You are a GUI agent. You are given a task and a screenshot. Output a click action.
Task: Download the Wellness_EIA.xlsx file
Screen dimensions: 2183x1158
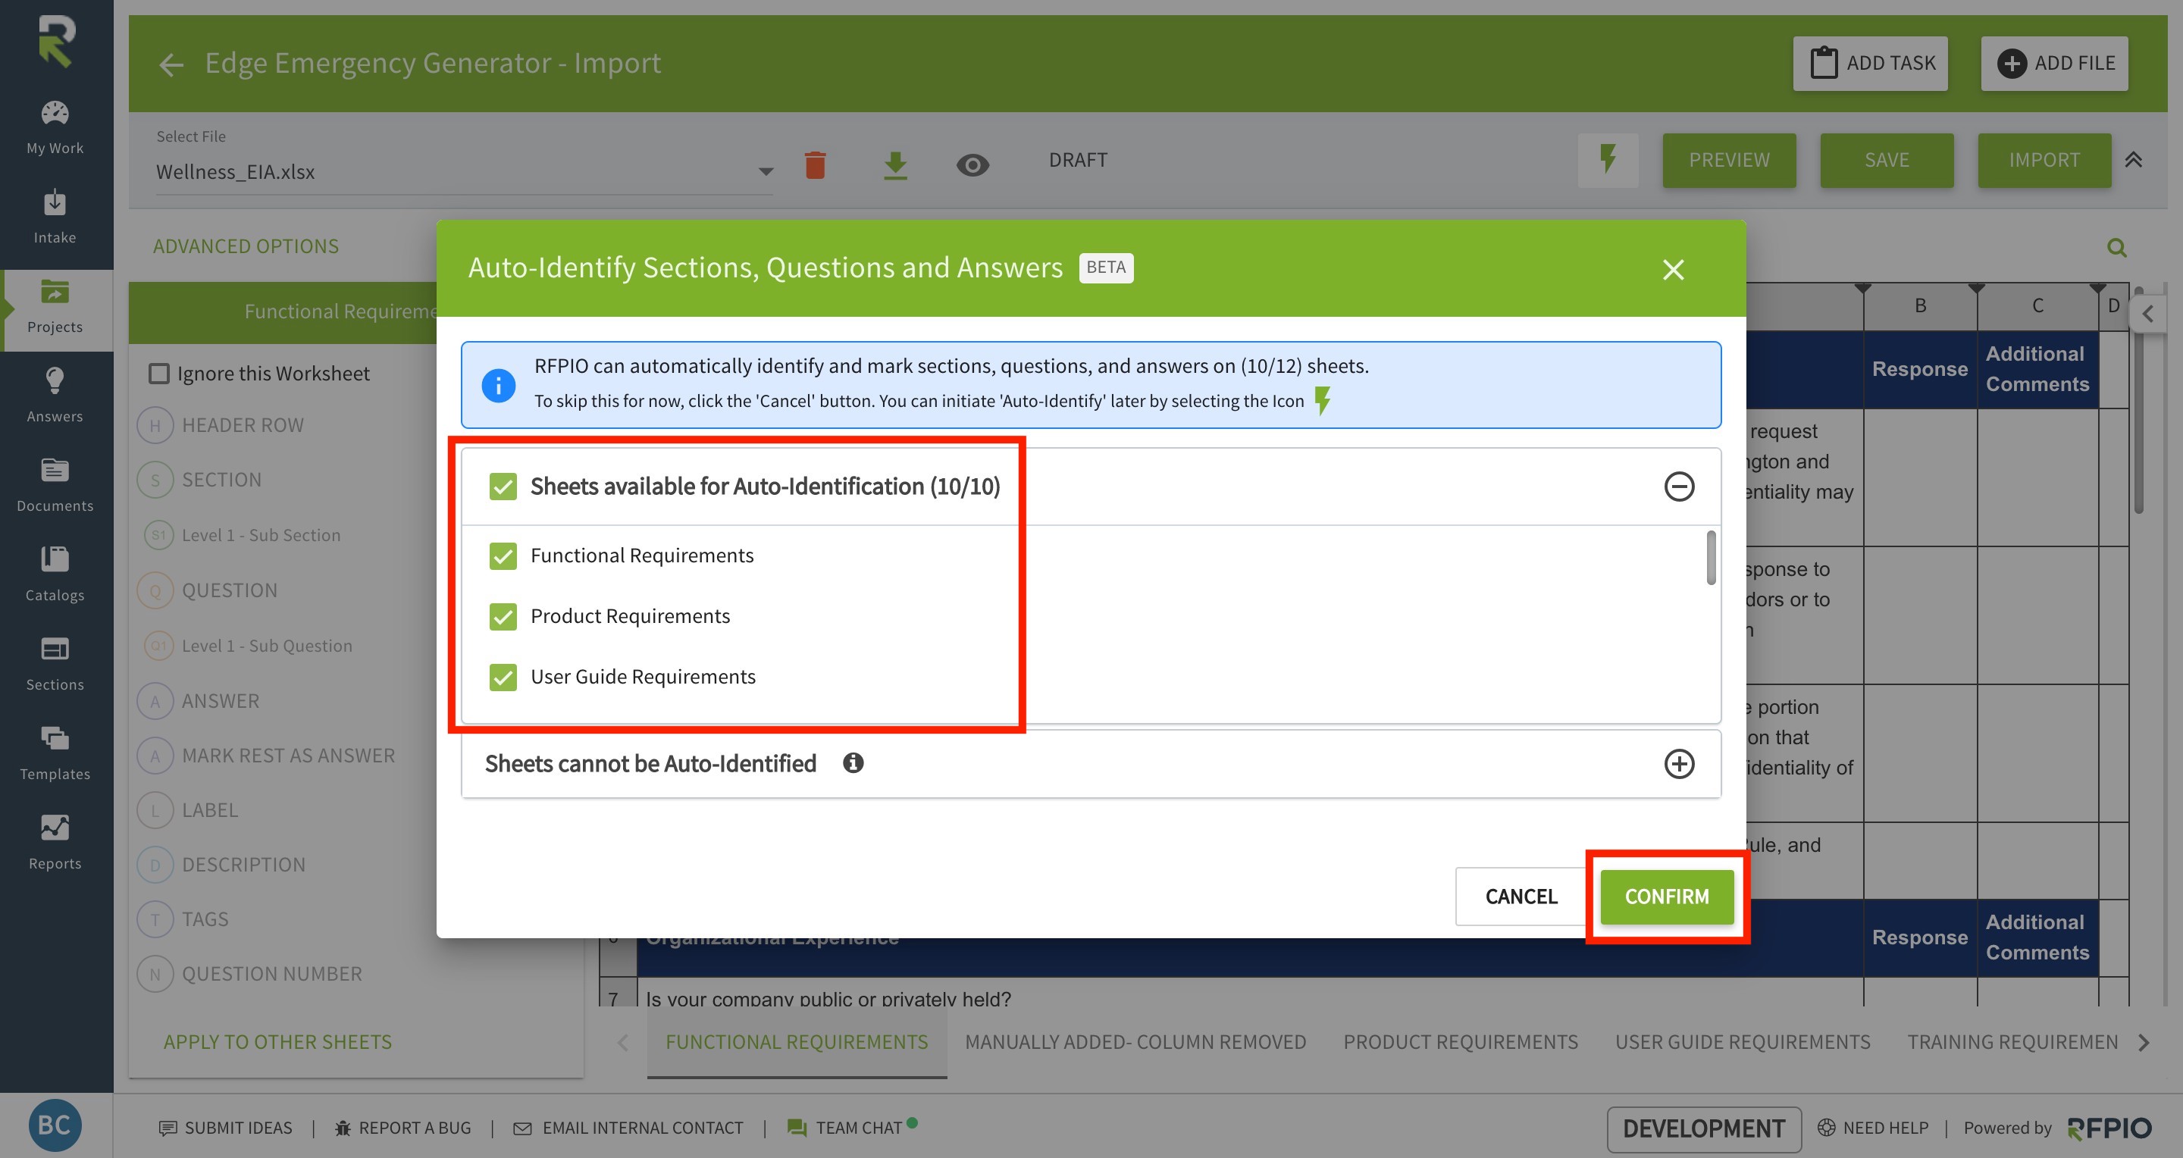[x=895, y=164]
